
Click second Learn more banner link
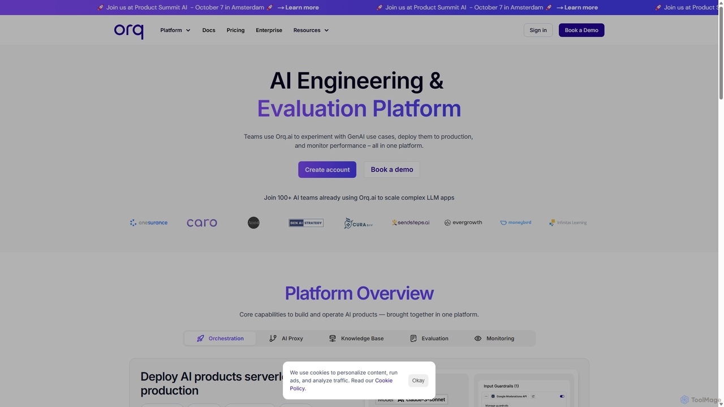click(577, 7)
